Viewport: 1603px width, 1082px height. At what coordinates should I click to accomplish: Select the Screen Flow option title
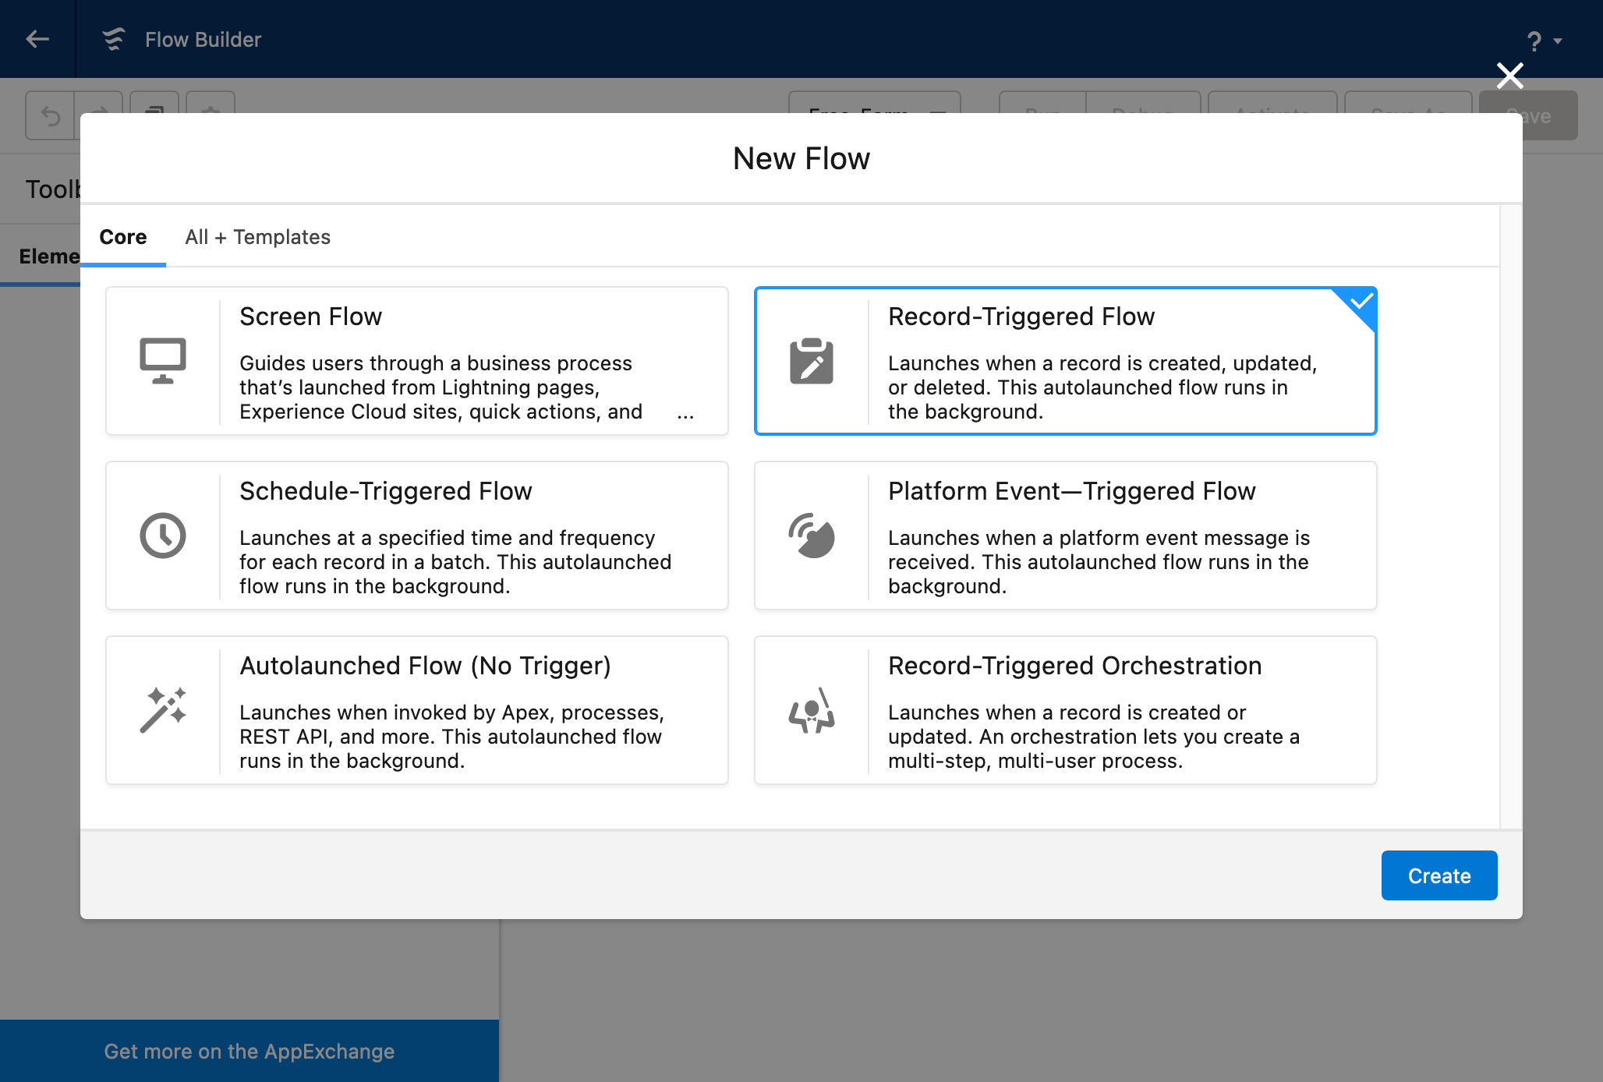[310, 316]
